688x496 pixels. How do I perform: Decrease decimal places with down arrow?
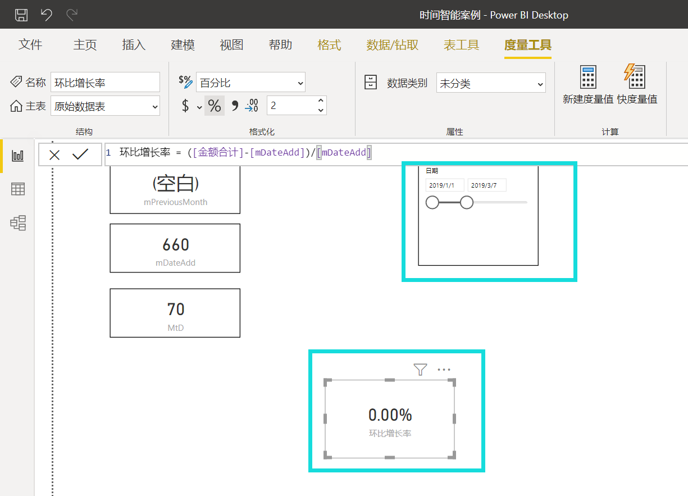pyautogui.click(x=321, y=110)
